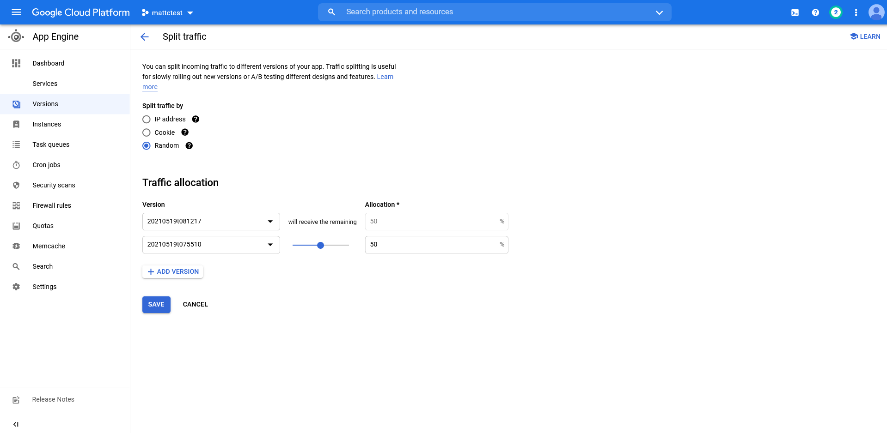Click the Add Version button
Viewport: 887px width, 433px height.
coord(173,272)
